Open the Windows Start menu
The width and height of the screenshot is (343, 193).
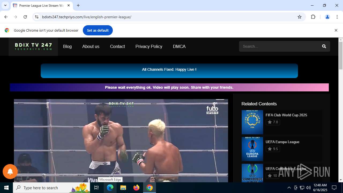tap(6, 188)
